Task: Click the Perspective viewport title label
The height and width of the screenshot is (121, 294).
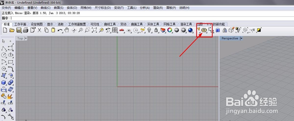Action: coord(230,38)
